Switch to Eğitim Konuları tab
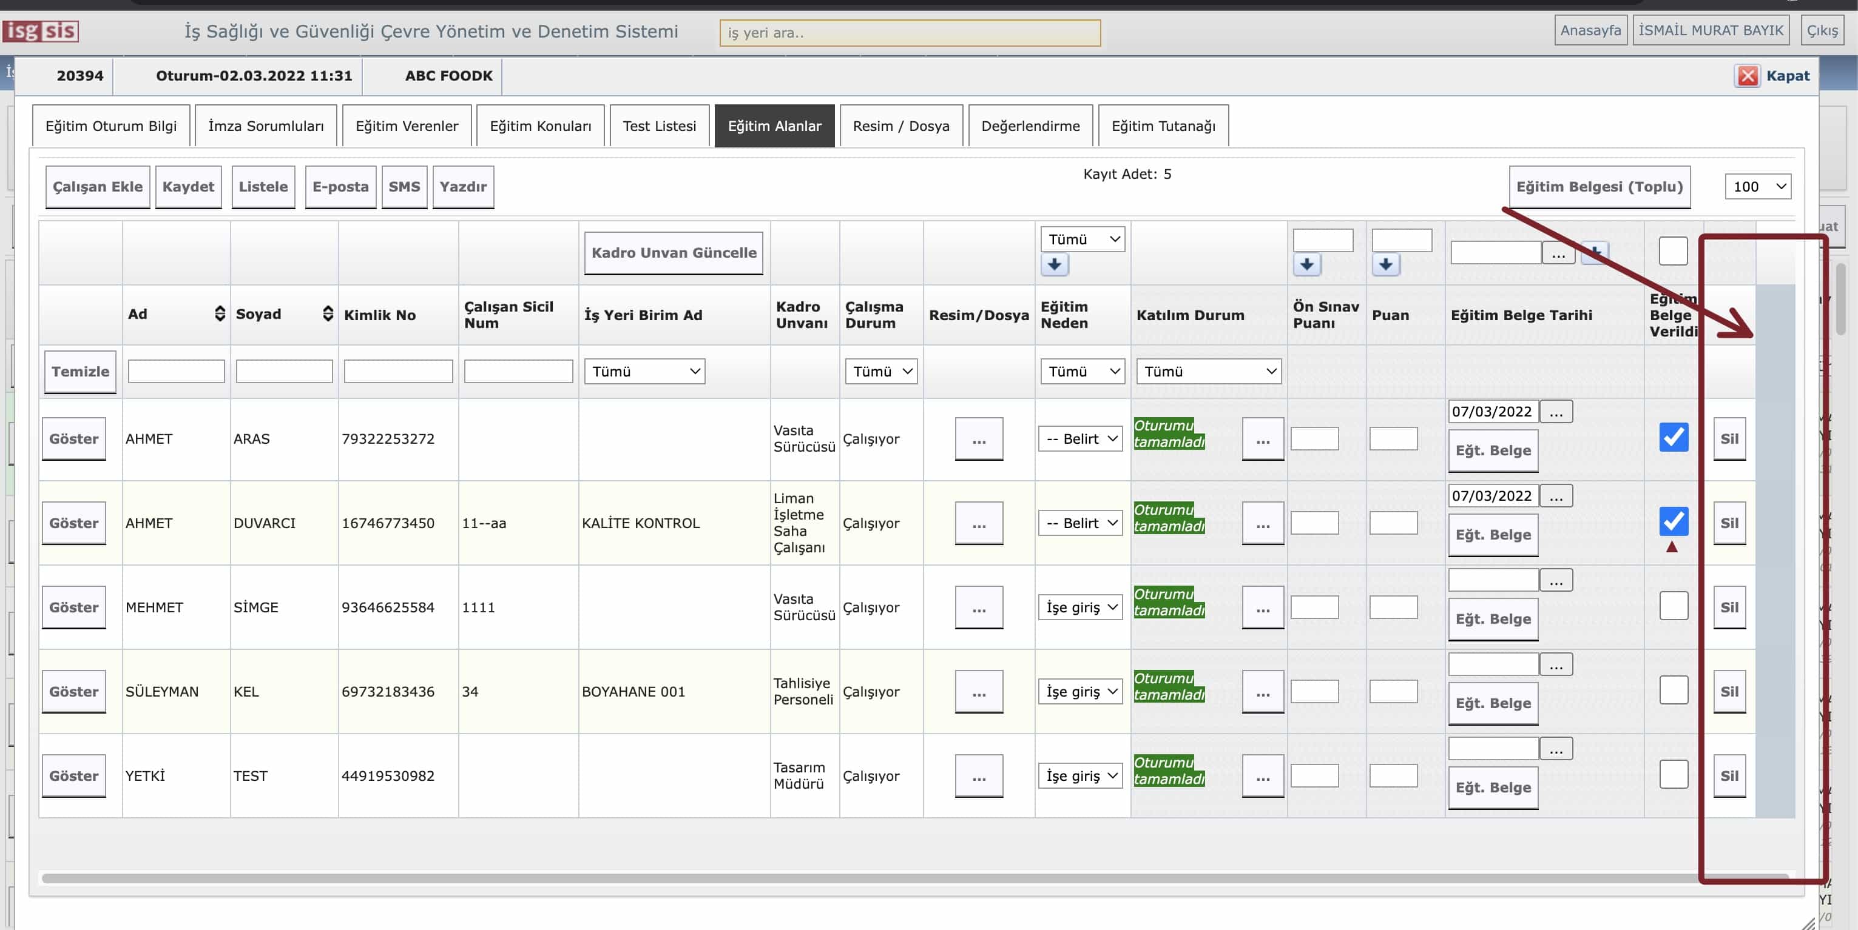The image size is (1858, 930). pos(539,126)
